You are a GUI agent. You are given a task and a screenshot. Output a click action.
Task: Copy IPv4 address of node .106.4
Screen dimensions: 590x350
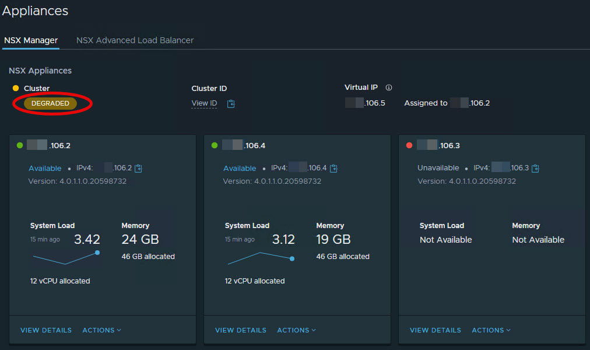pos(333,168)
